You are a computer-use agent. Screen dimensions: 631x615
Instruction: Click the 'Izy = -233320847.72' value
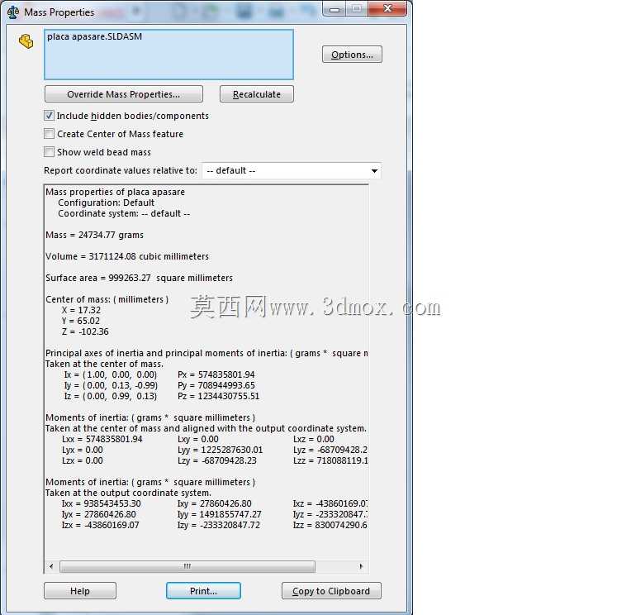219,525
